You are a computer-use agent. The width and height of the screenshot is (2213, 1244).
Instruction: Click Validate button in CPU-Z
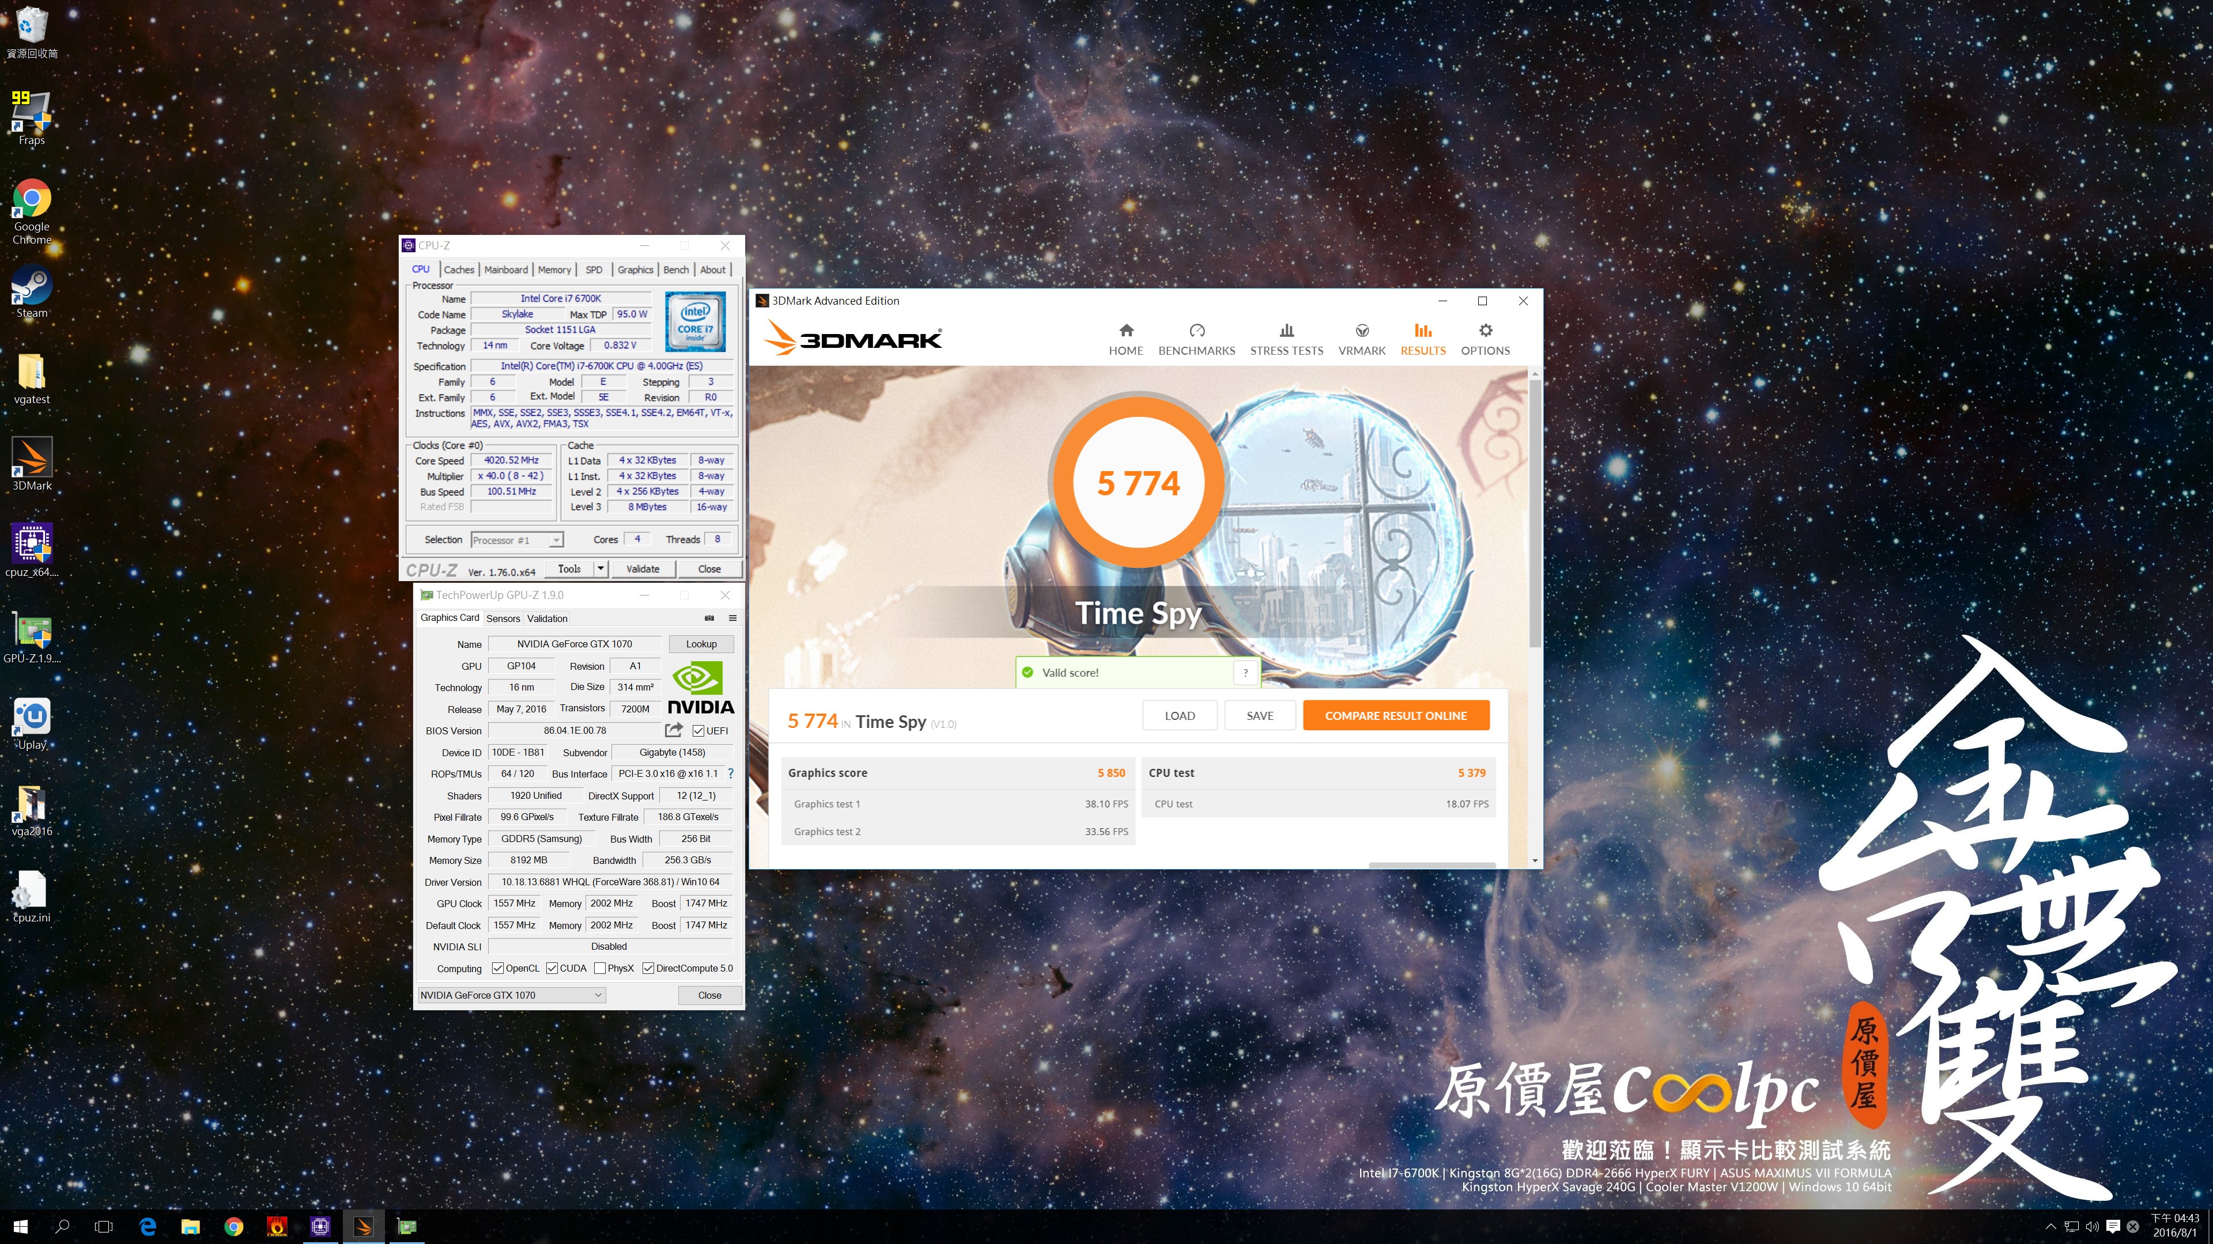click(643, 568)
